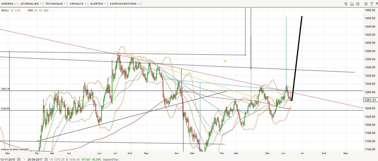Expand the JOURNALIER dropdown arrow

tap(40, 4)
